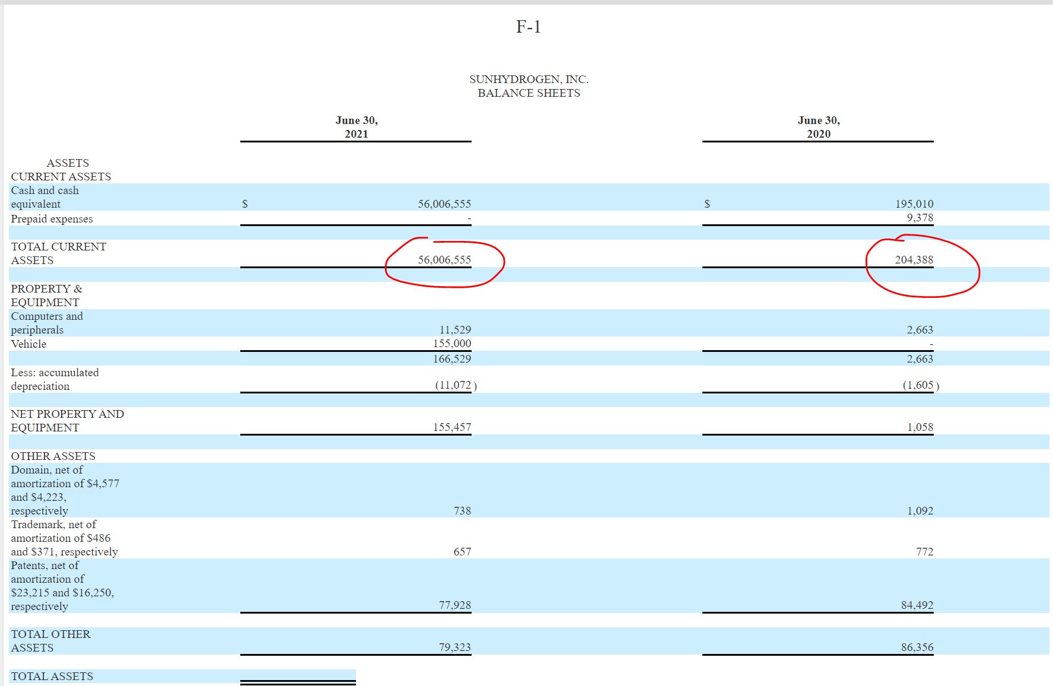Click the 'Computers and peripherals' row label

point(47,323)
